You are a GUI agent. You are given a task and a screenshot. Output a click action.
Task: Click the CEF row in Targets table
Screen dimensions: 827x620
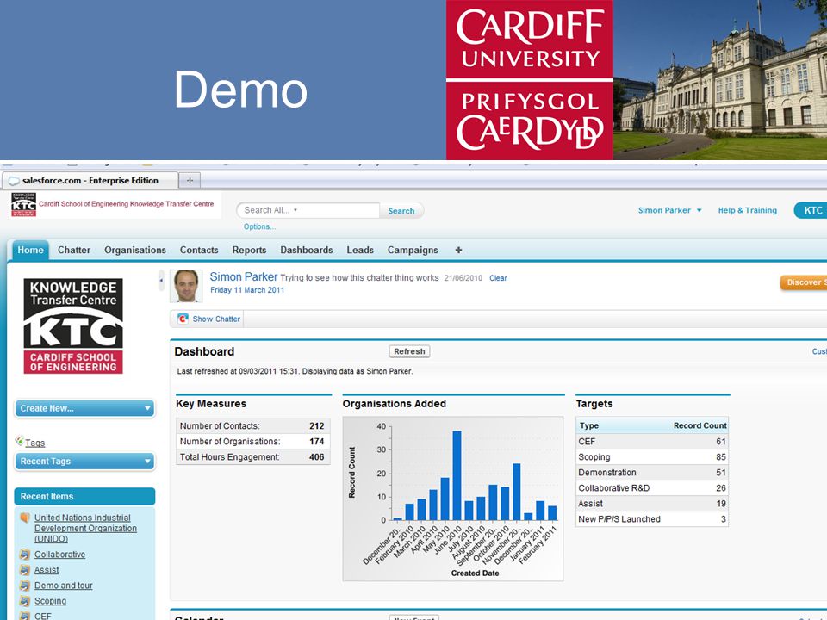652,441
